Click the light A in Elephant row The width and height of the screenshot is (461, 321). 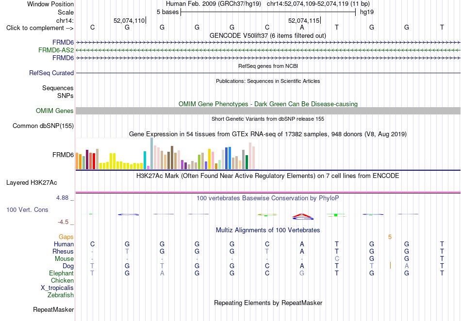click(162, 273)
